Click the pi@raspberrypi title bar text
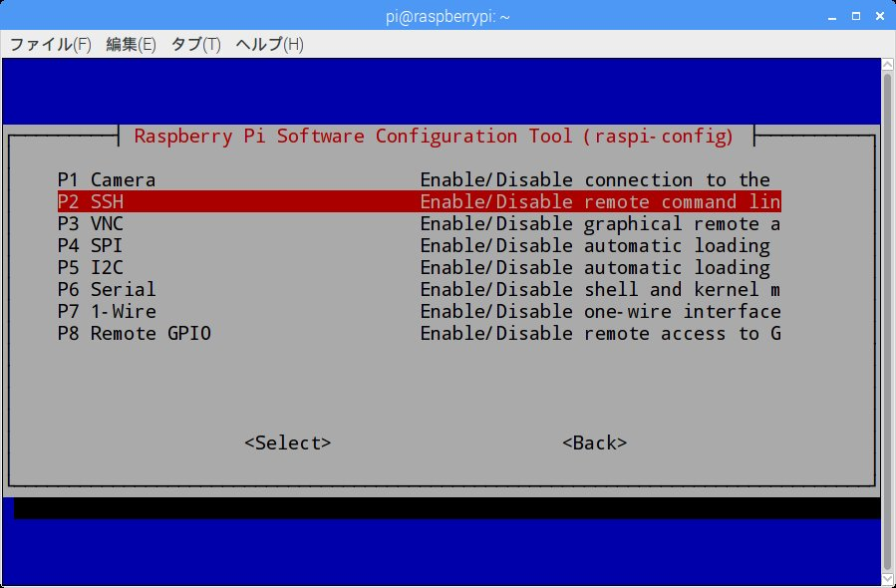 pyautogui.click(x=448, y=17)
